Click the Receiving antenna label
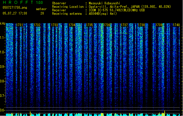Viewport: 183px width, 116px height. tap(67, 14)
